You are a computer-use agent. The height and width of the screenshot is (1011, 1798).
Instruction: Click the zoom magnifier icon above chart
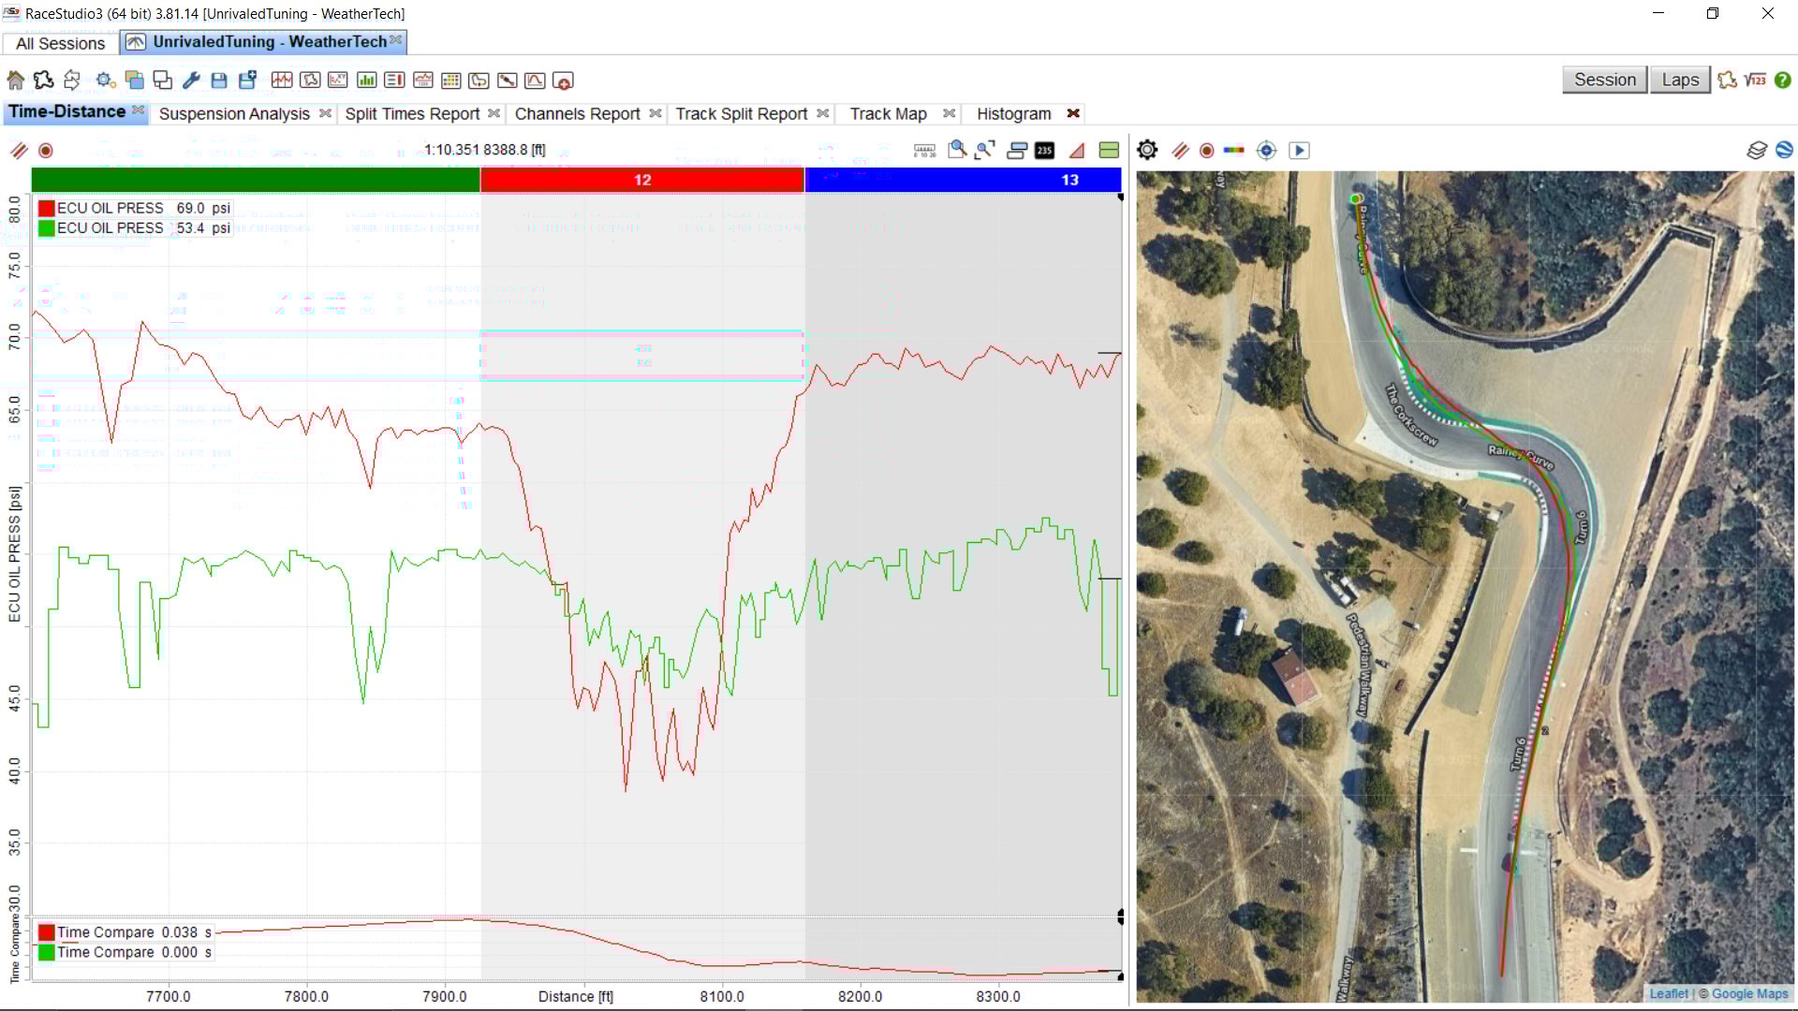point(956,150)
